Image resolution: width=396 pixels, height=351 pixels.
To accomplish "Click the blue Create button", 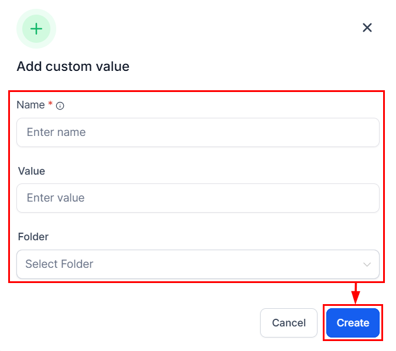I will (353, 323).
